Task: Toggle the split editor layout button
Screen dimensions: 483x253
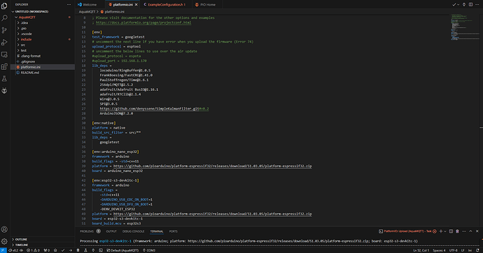Action: [470, 4]
